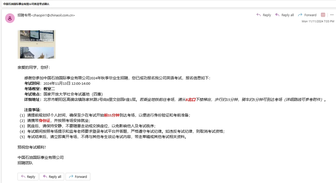Click note (5) about 考试结束后离开考场
The width and height of the screenshot is (336, 183).
click(103, 137)
